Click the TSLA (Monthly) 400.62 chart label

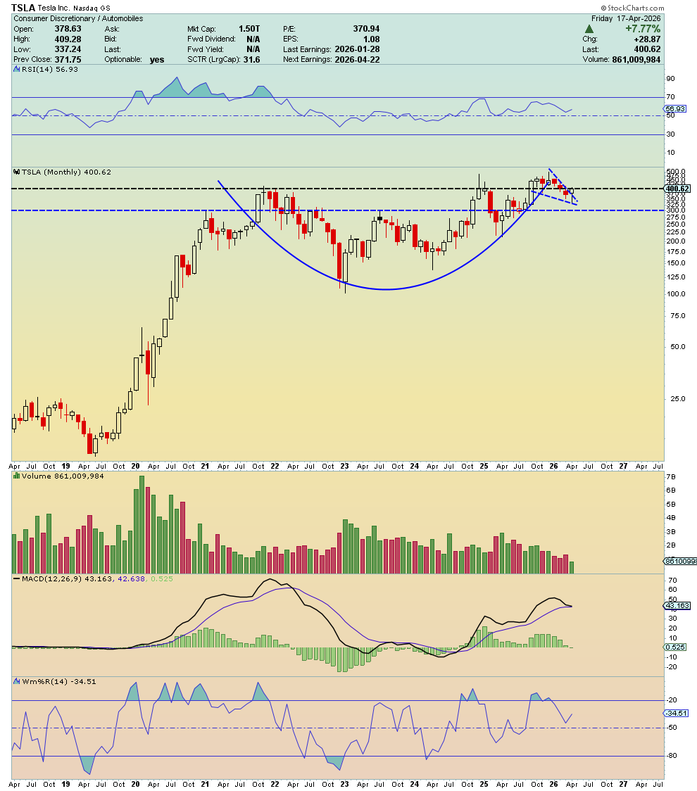click(66, 172)
